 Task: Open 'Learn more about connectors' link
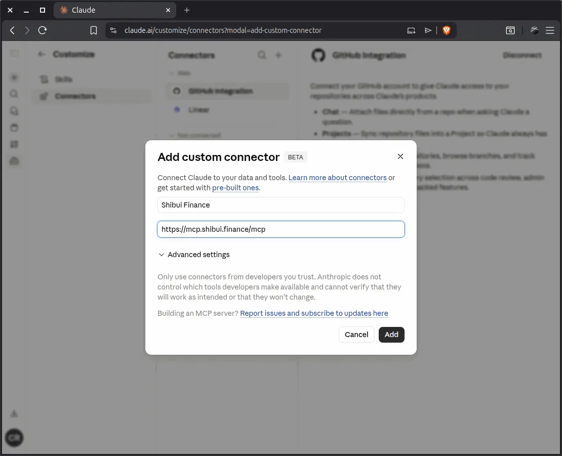[337, 178]
